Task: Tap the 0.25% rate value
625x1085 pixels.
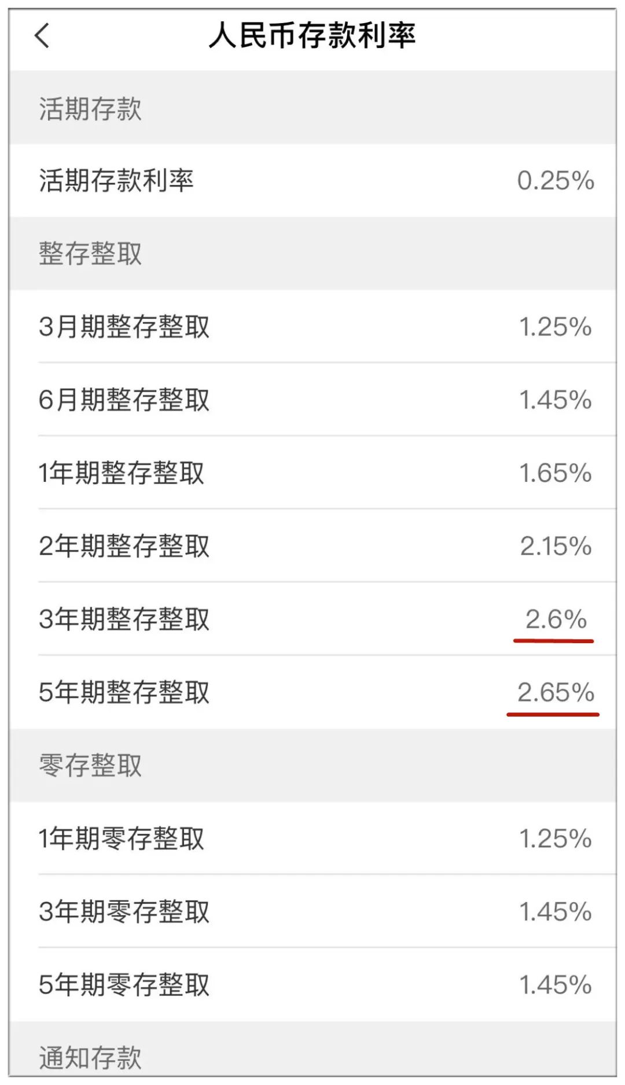Action: 554,180
